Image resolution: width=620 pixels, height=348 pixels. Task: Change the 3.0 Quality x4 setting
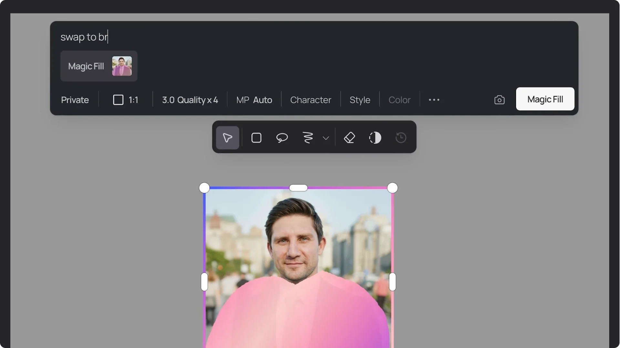click(x=190, y=100)
